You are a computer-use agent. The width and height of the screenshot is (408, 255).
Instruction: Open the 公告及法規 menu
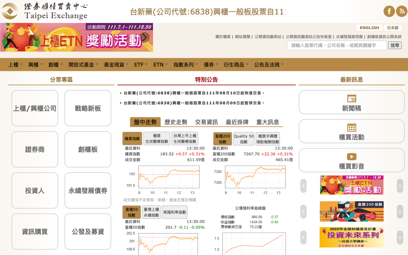point(269,65)
